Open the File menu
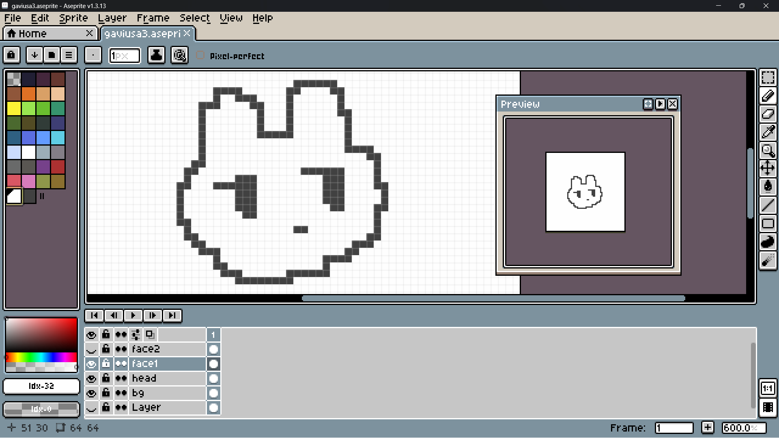This screenshot has width=779, height=438. click(x=13, y=18)
